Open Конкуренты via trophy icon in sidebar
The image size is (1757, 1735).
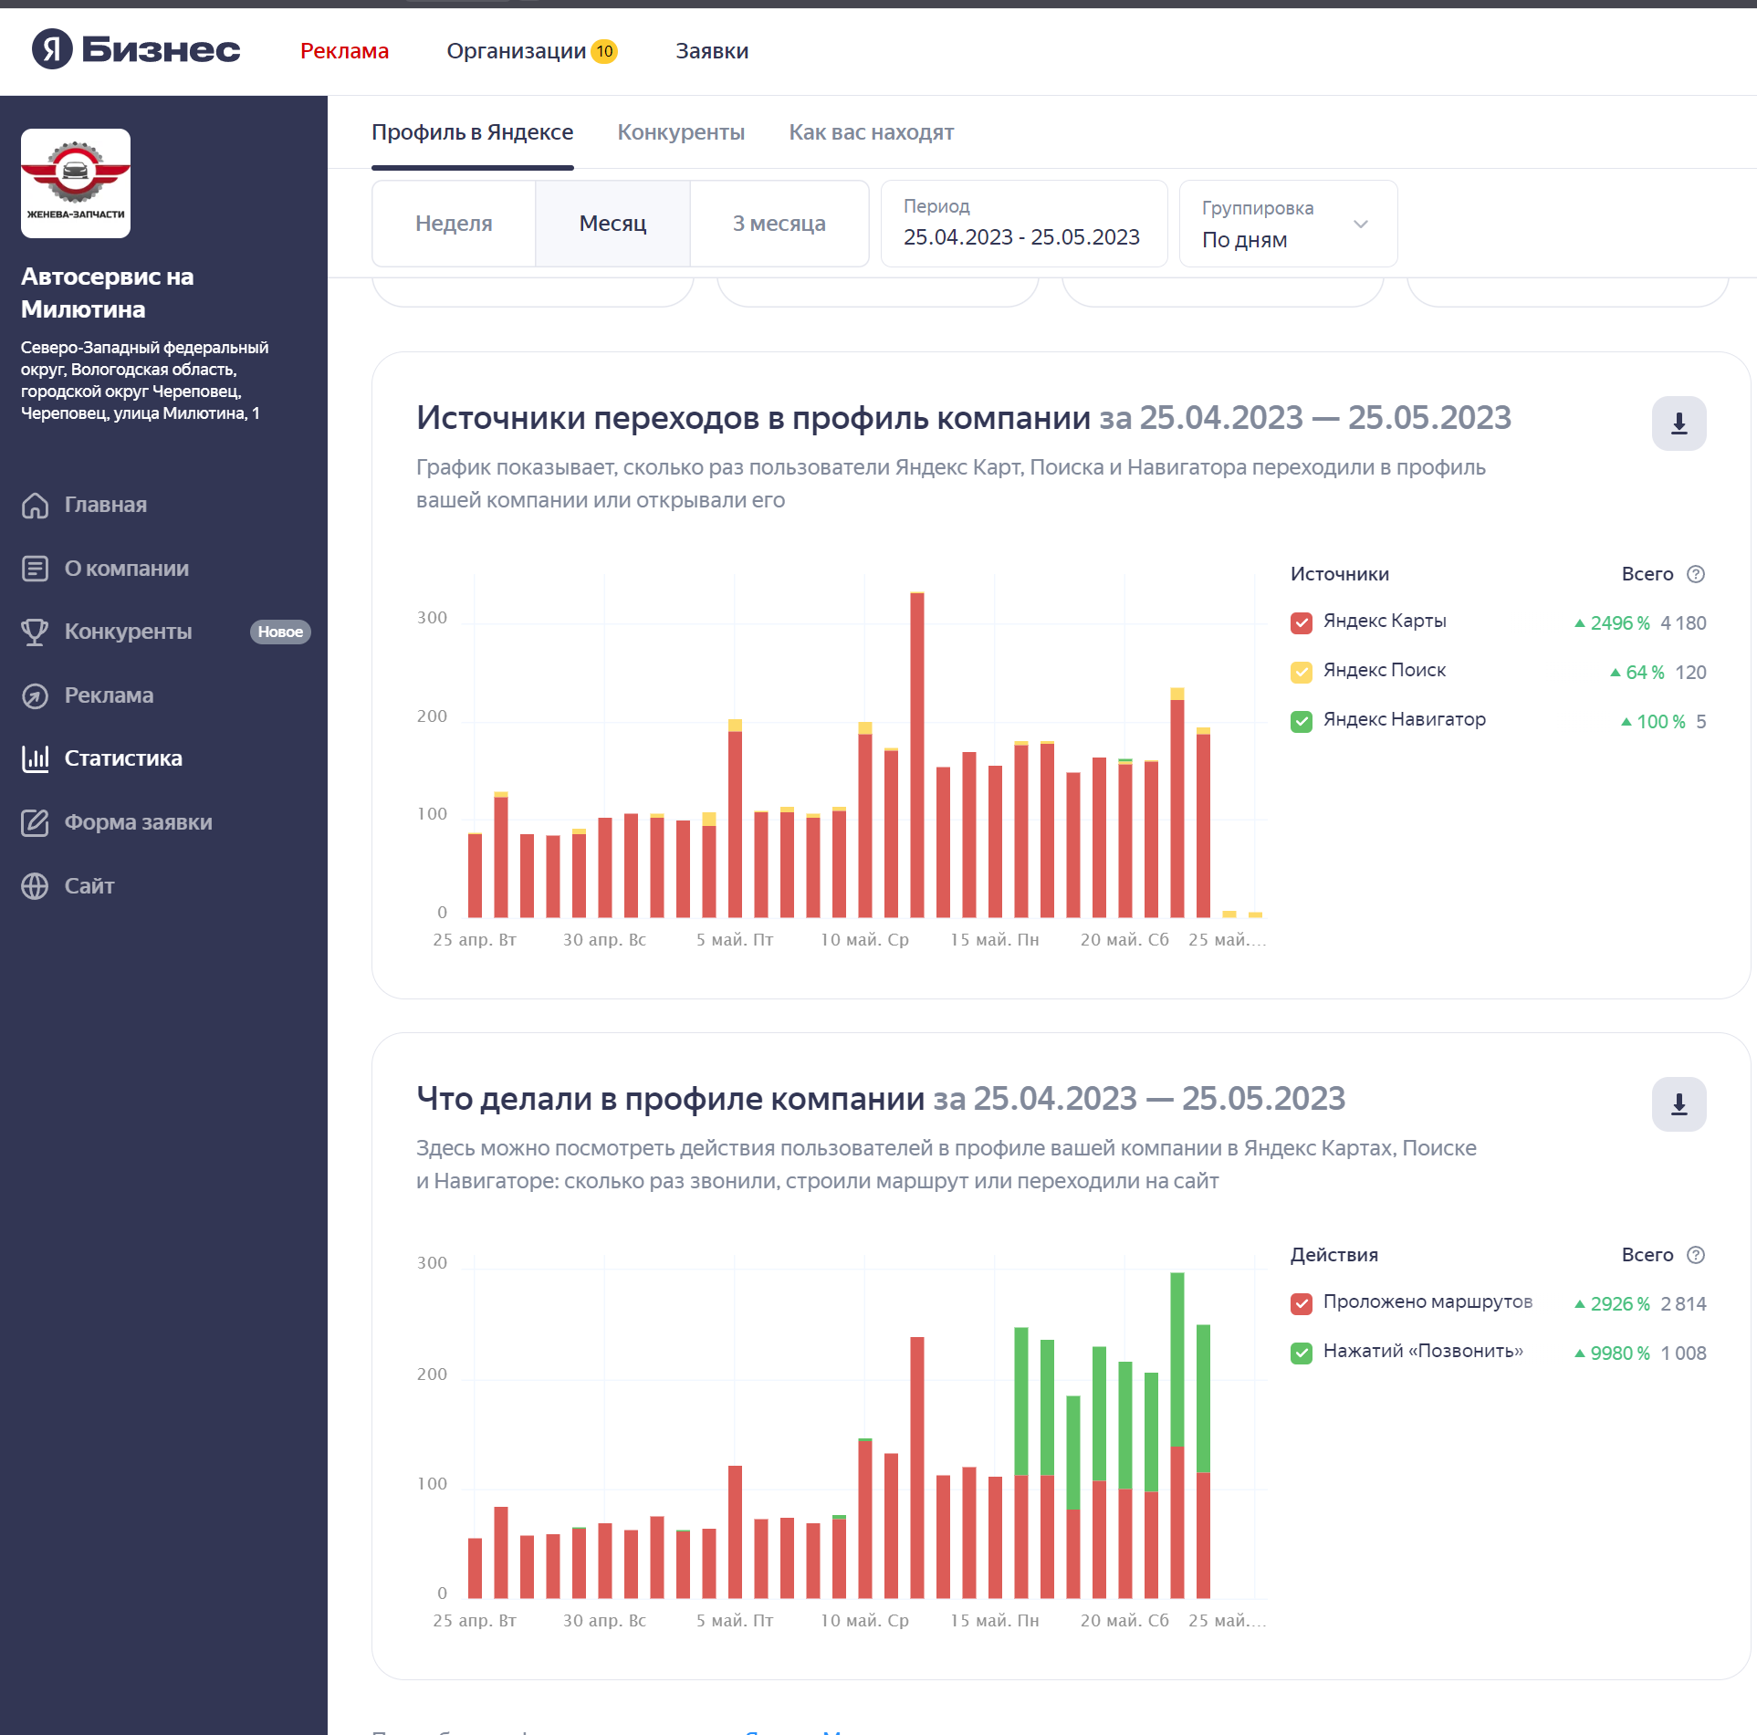pos(35,632)
